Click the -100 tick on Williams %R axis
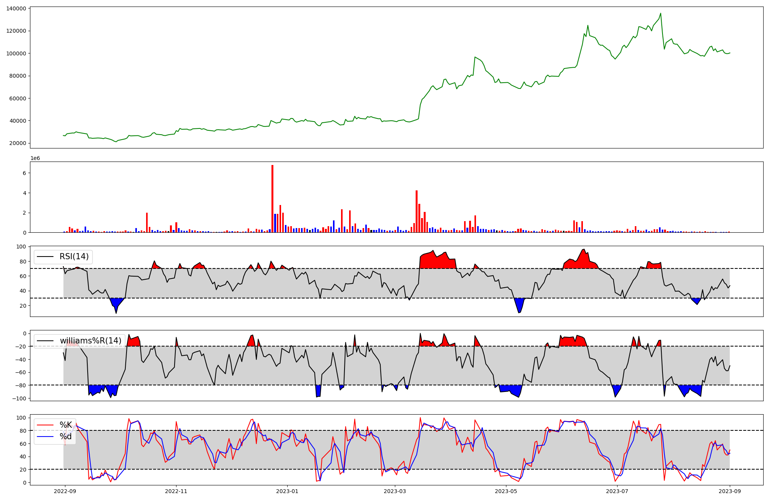Screen dimensions: 769x500 pos(18,398)
